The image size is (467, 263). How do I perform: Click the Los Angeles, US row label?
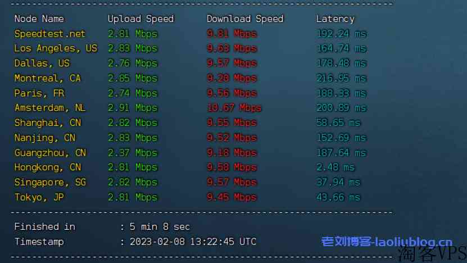click(x=56, y=48)
